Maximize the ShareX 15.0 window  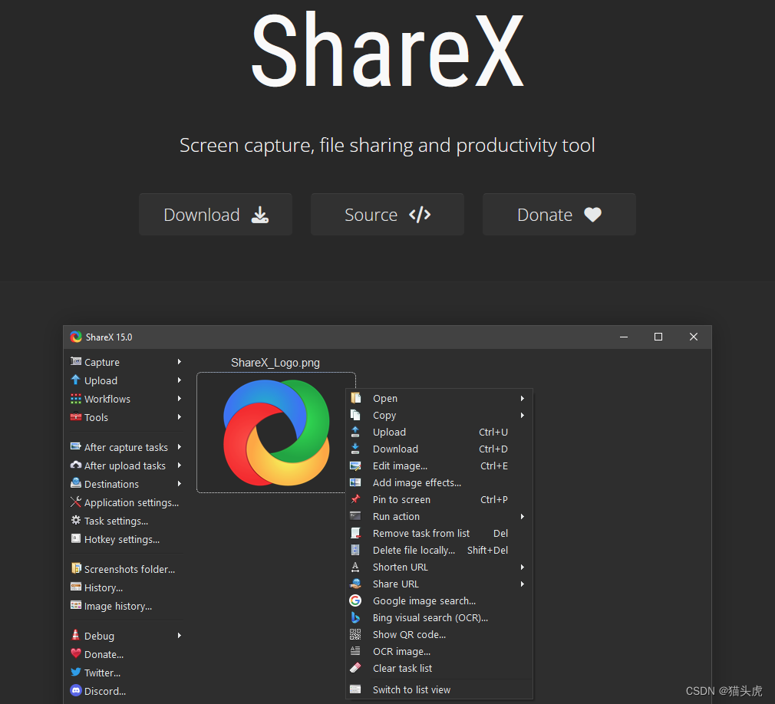click(658, 337)
